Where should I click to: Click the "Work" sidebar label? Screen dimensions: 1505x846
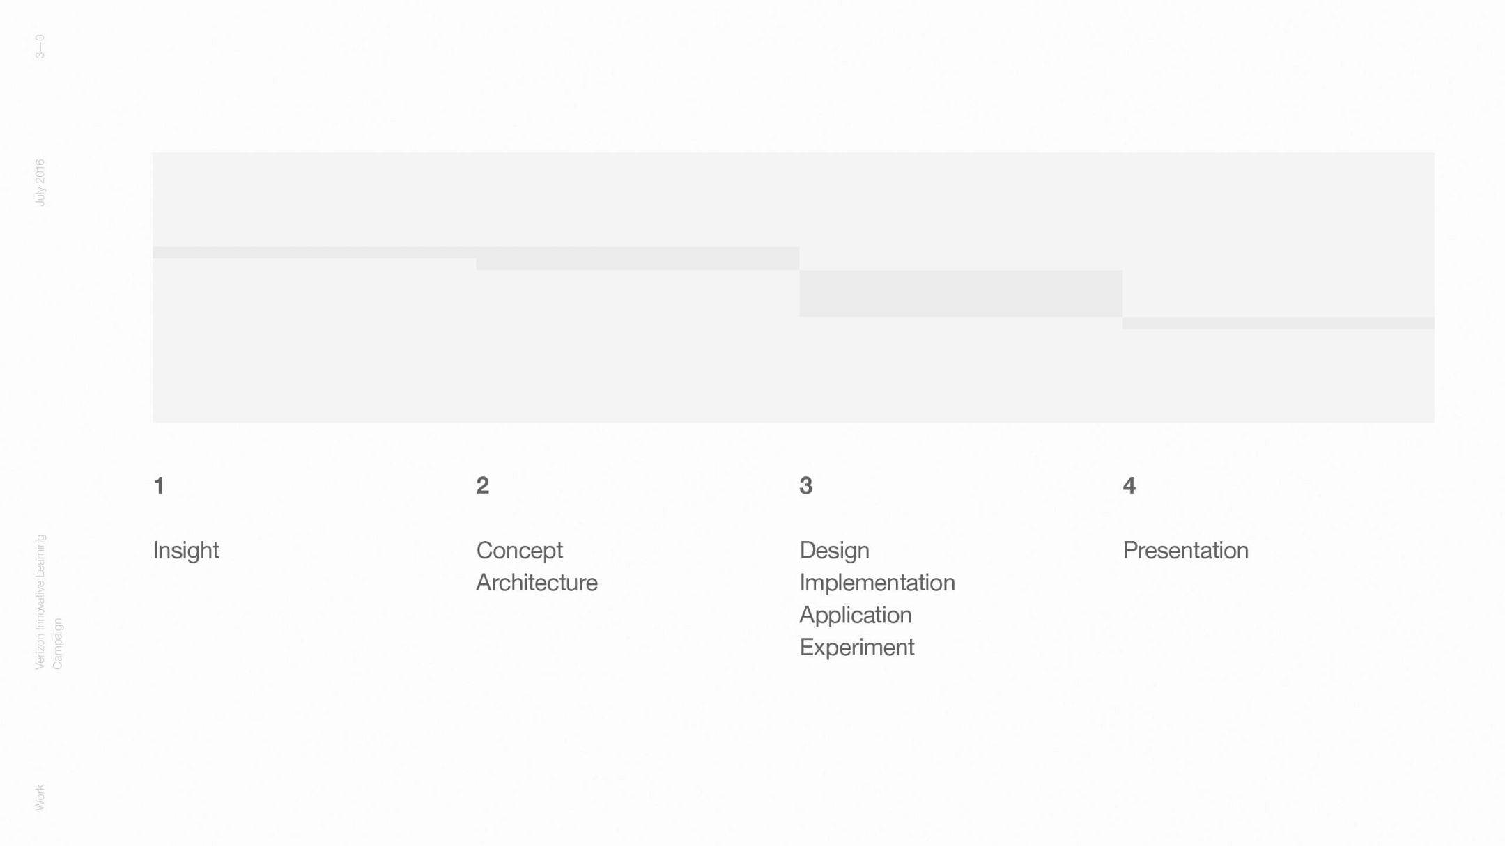pos(40,797)
